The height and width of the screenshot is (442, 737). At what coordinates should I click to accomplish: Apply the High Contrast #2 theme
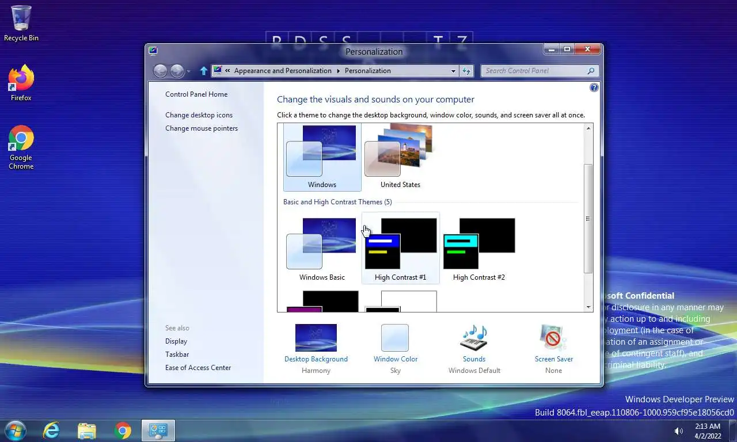(x=478, y=248)
